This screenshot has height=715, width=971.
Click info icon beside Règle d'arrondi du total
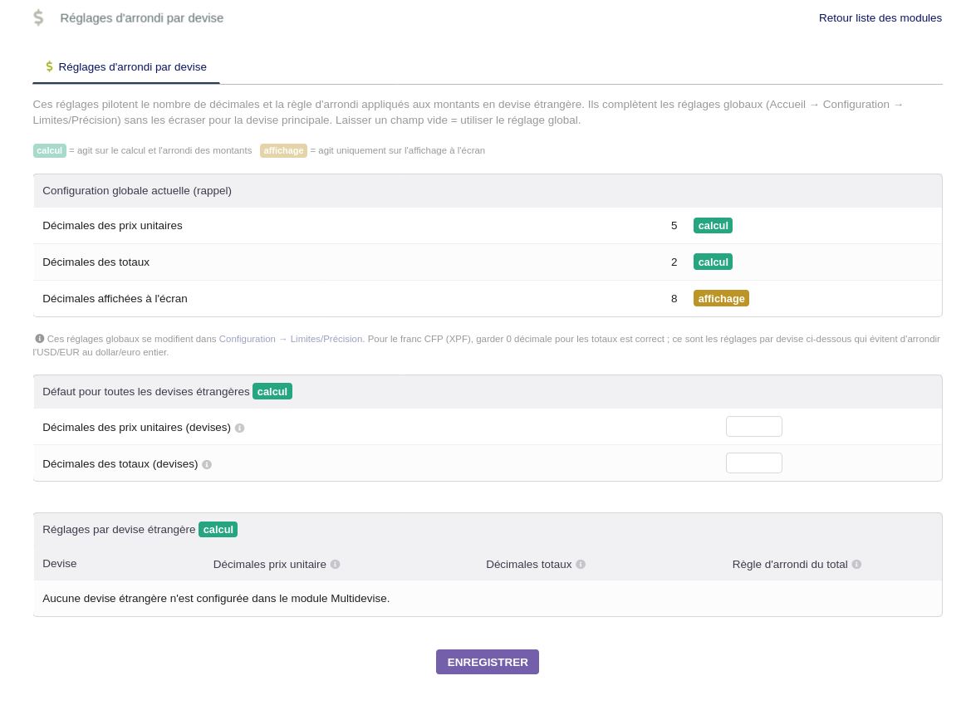click(856, 564)
